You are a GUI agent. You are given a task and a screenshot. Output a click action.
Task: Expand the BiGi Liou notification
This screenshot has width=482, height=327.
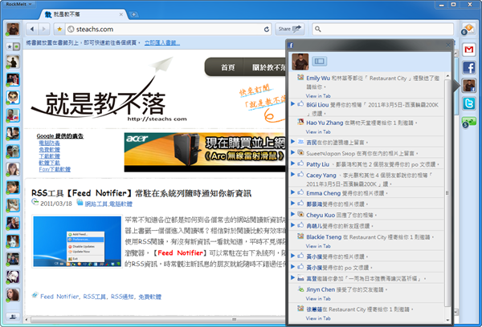(x=293, y=104)
